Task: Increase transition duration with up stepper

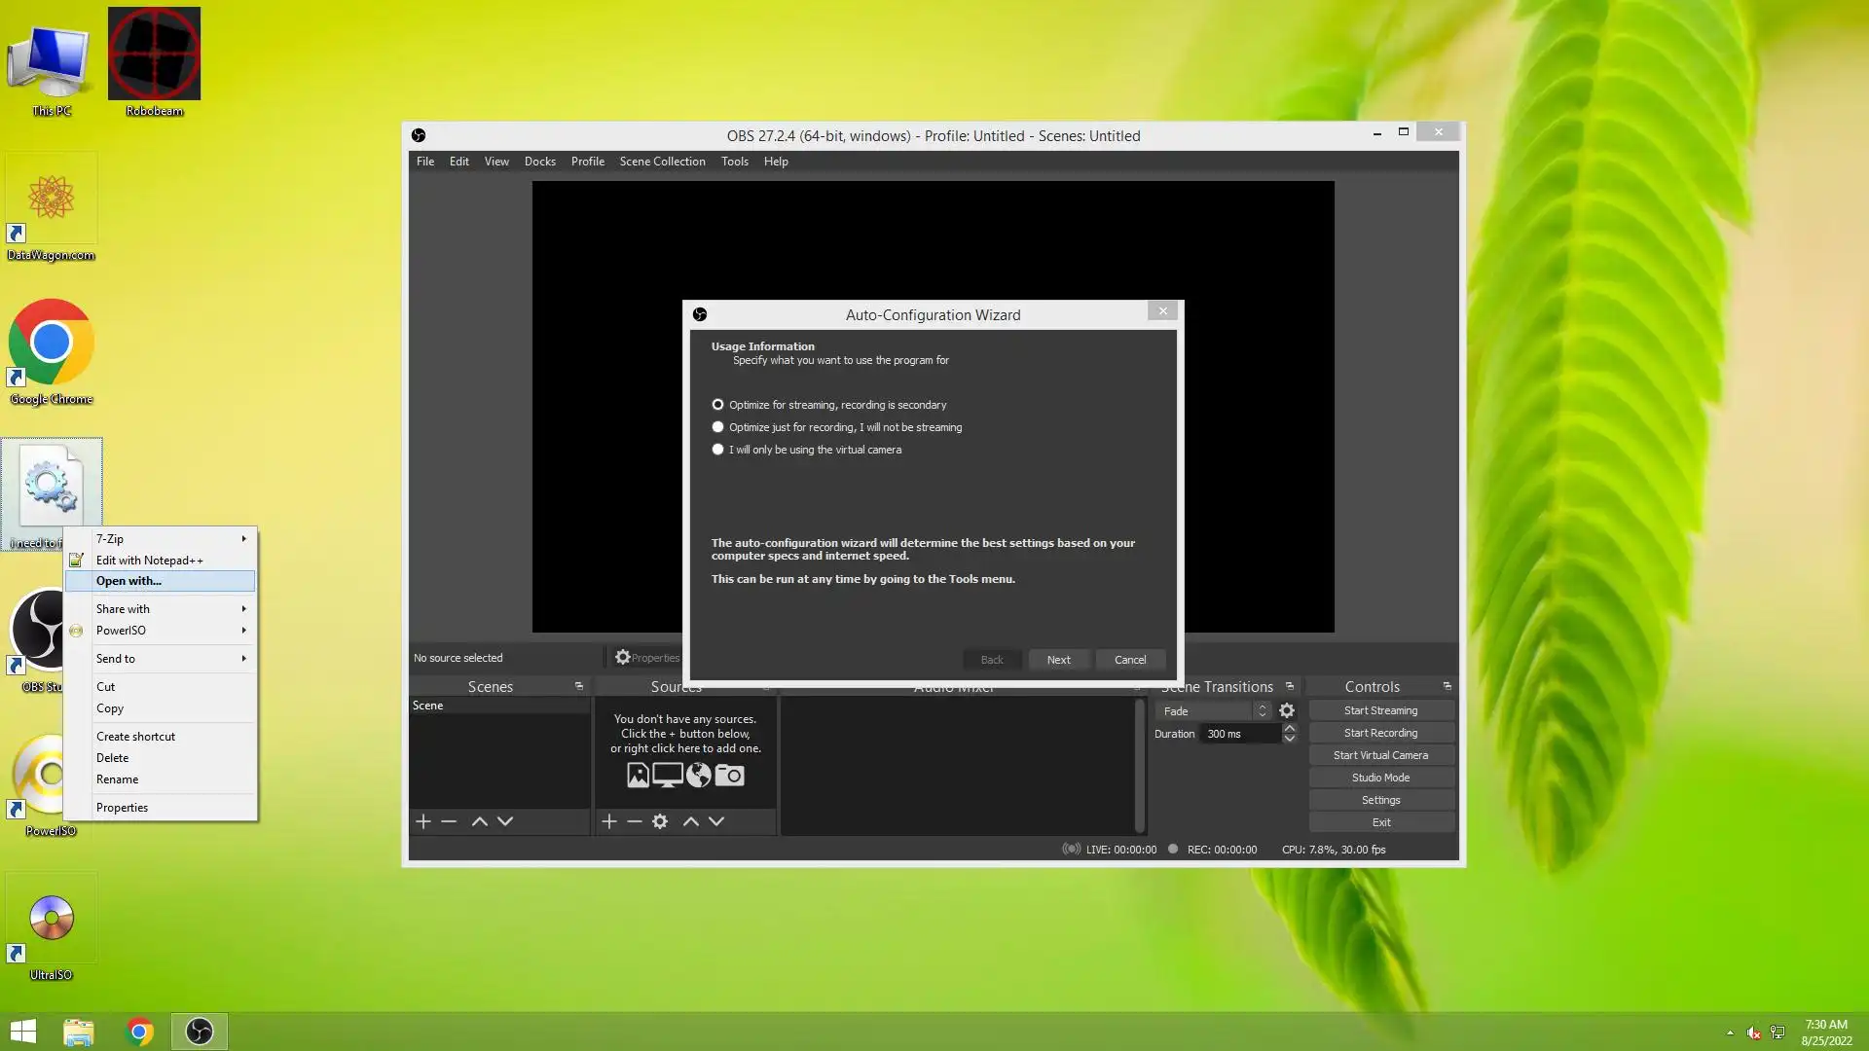Action: tap(1289, 728)
